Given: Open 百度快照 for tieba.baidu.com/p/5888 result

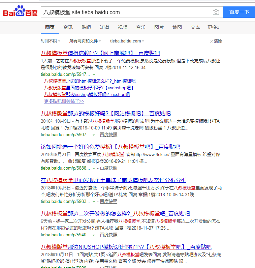Looking at the screenshot, I should pyautogui.click(x=108, y=168).
